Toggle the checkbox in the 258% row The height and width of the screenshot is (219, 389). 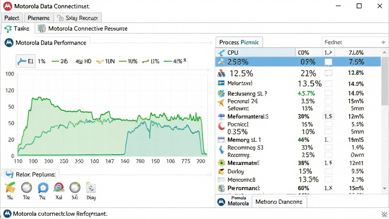[x=329, y=62]
